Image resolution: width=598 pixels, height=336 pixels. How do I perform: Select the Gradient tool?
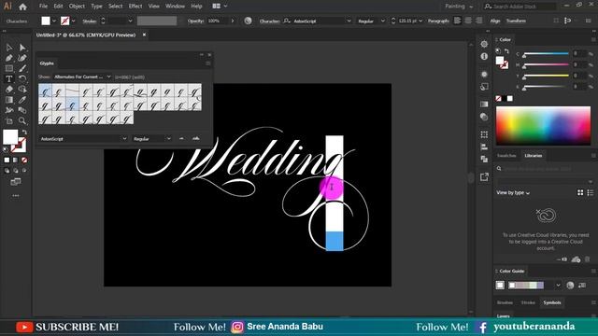pyautogui.click(x=8, y=100)
